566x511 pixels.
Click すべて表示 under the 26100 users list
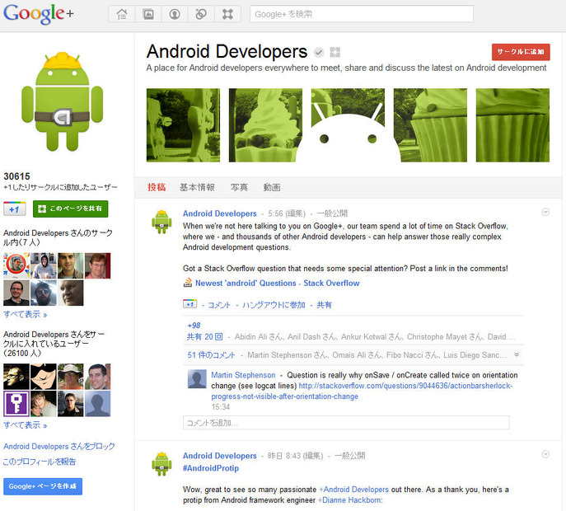click(x=26, y=425)
